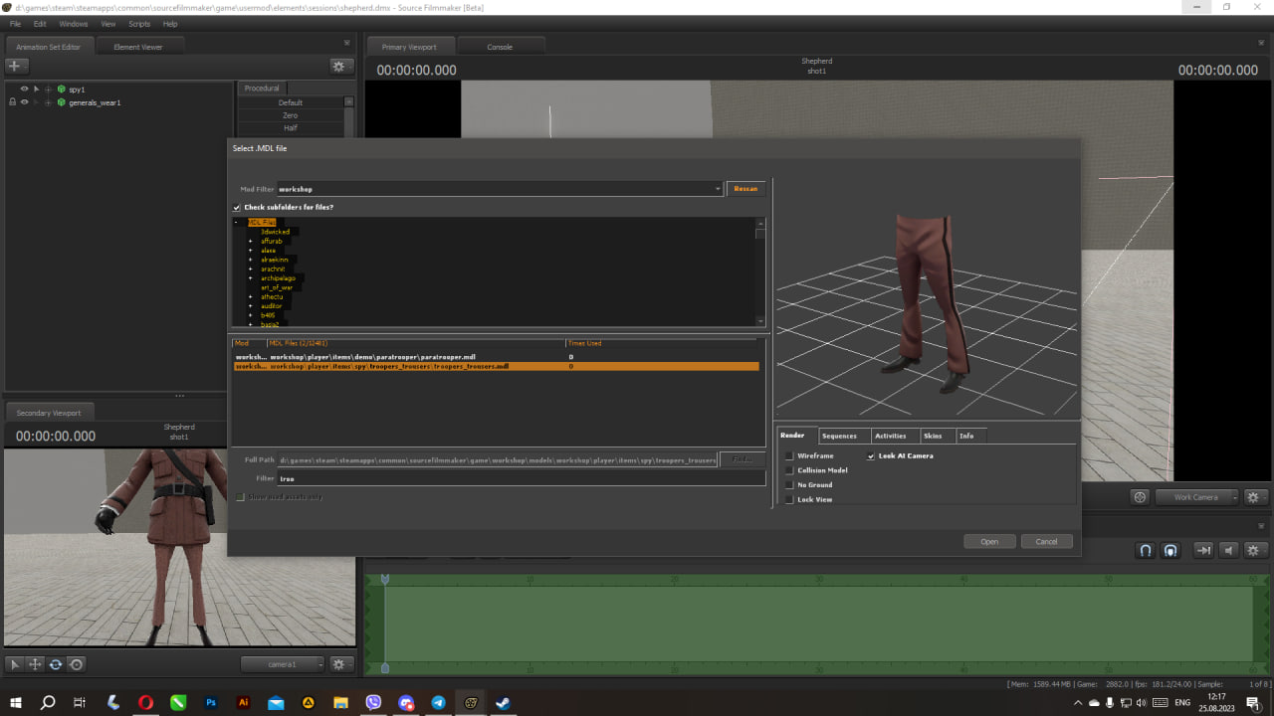Viewport: 1274px width, 716px height.
Task: Select the paratrooper.mdl file row
Action: (398, 356)
